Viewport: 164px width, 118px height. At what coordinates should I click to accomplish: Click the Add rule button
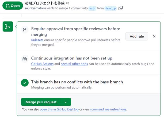(x=137, y=36)
